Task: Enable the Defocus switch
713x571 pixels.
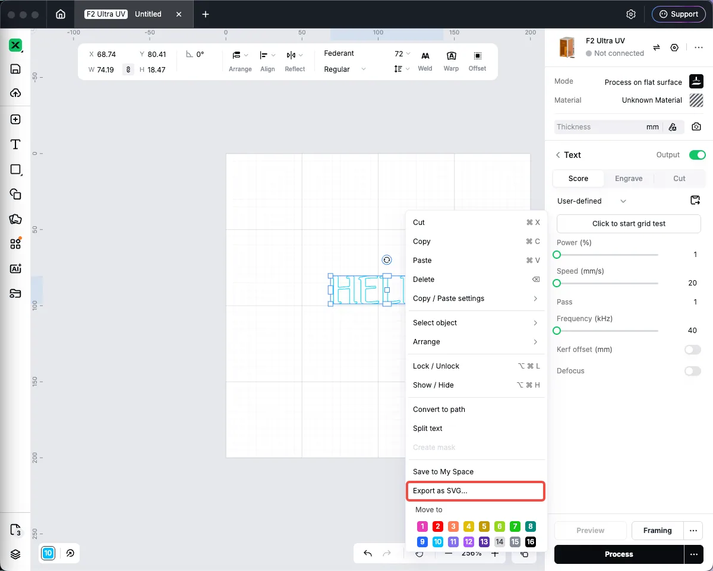Action: [693, 371]
